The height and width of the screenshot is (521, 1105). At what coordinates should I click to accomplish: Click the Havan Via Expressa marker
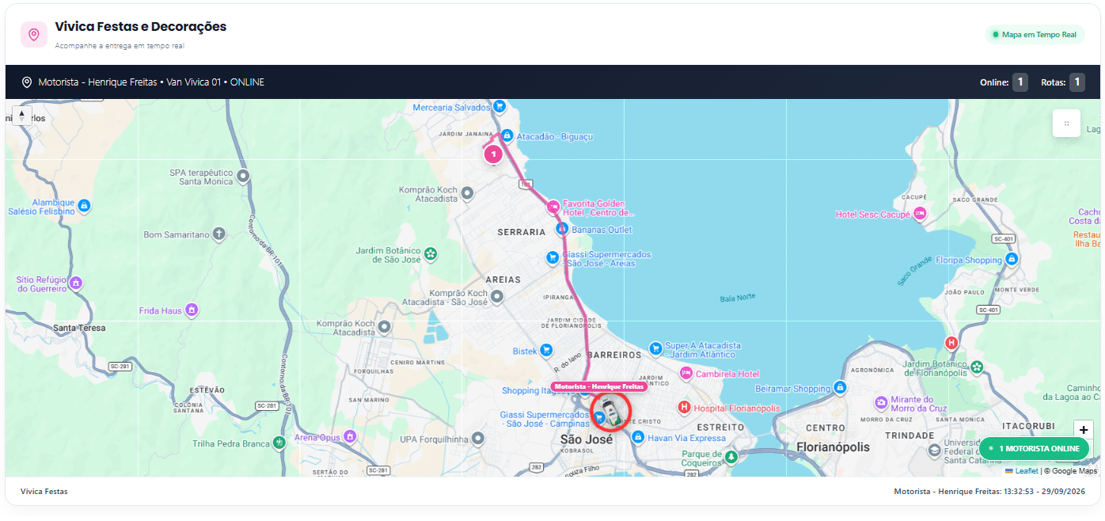pos(637,437)
